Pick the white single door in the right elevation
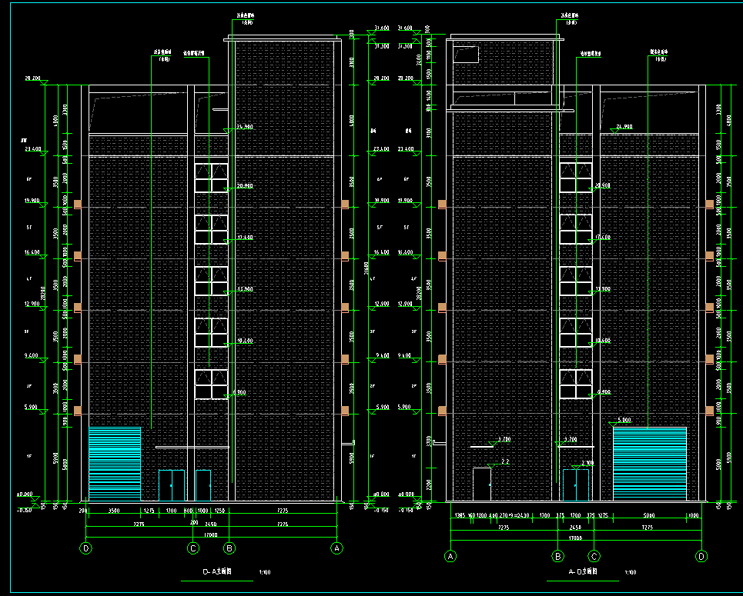This screenshot has width=743, height=596. click(482, 484)
